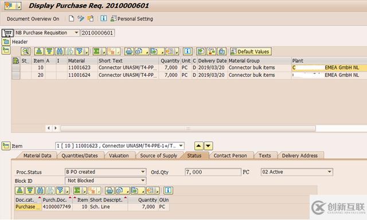Expand the Header section
The height and width of the screenshot is (220, 367).
(6, 42)
